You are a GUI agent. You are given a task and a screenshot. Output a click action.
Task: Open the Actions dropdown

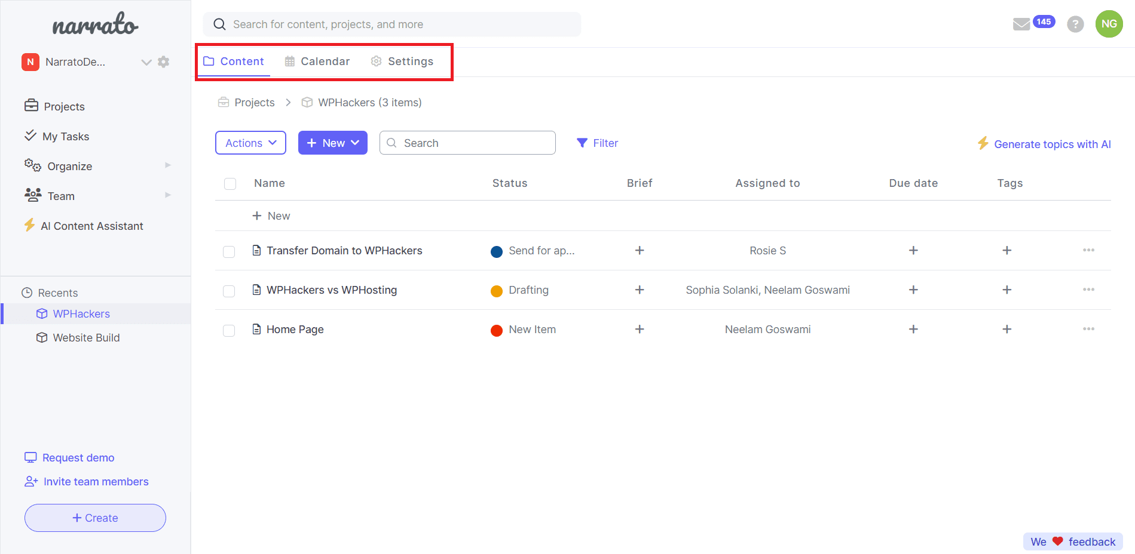[x=250, y=143]
